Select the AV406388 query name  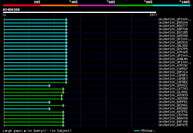tap(11, 10)
